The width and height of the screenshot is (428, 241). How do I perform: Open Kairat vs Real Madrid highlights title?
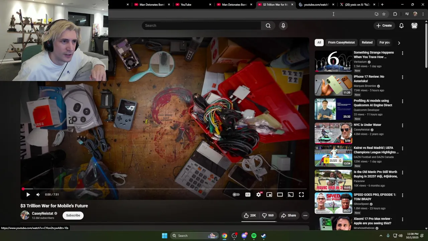pos(376,150)
